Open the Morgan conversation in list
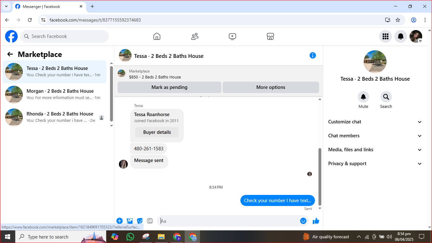Image resolution: width=432 pixels, height=243 pixels. click(x=55, y=95)
